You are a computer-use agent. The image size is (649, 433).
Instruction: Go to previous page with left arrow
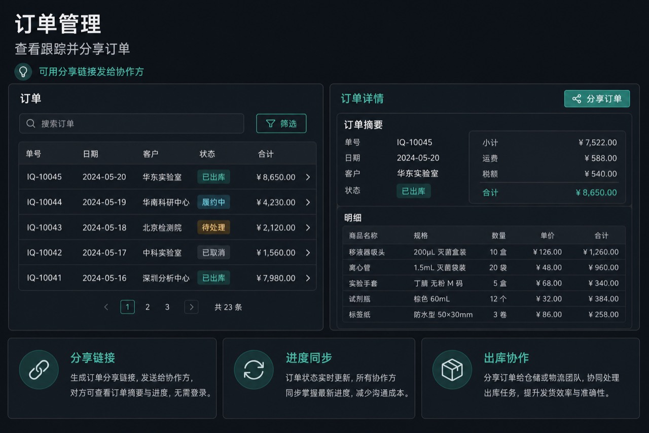point(106,307)
